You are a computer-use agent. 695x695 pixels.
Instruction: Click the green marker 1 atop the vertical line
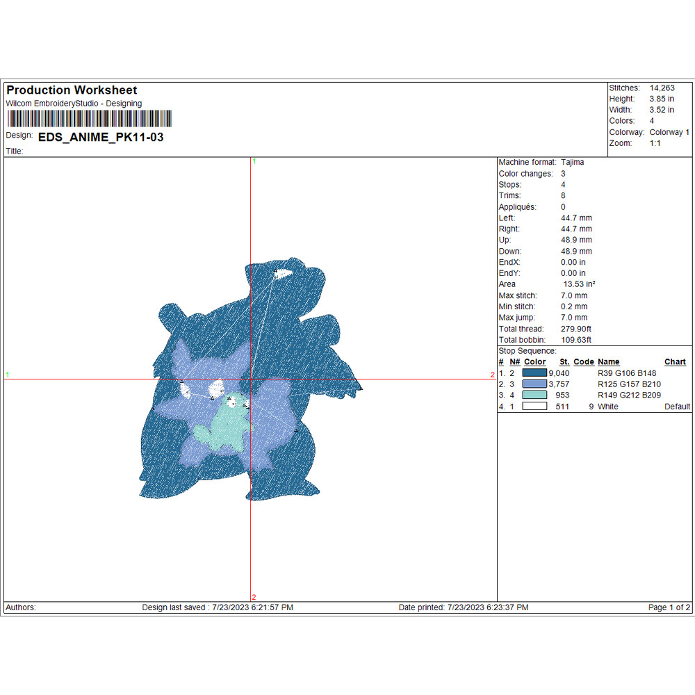254,161
